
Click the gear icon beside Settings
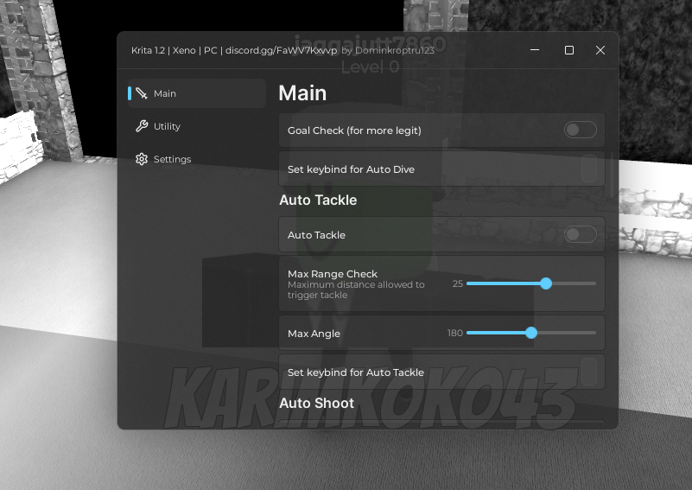click(142, 159)
